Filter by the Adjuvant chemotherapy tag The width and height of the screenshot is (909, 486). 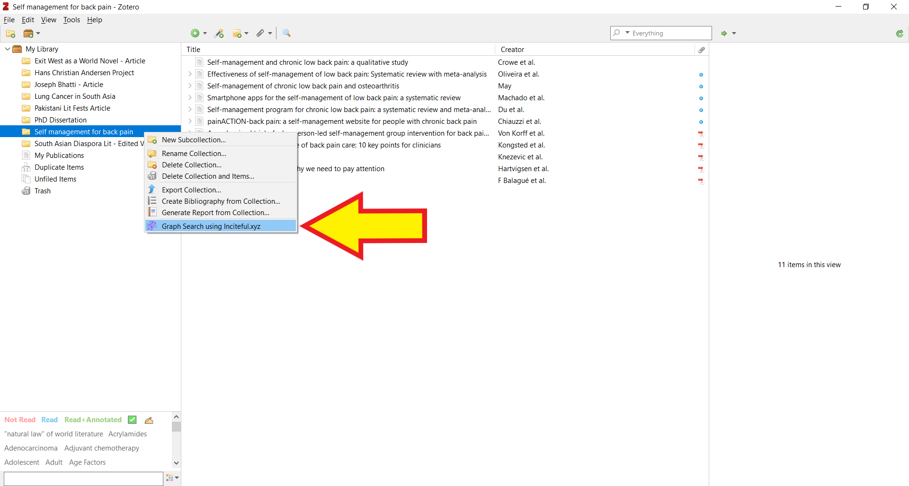102,448
